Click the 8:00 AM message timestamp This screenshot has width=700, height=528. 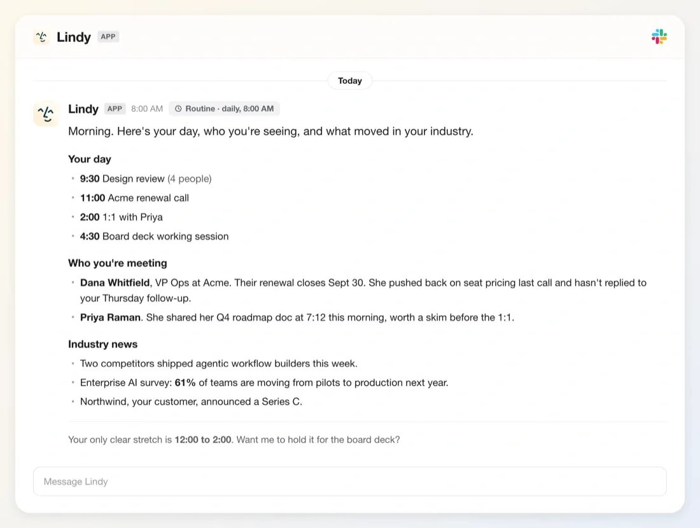[147, 109]
